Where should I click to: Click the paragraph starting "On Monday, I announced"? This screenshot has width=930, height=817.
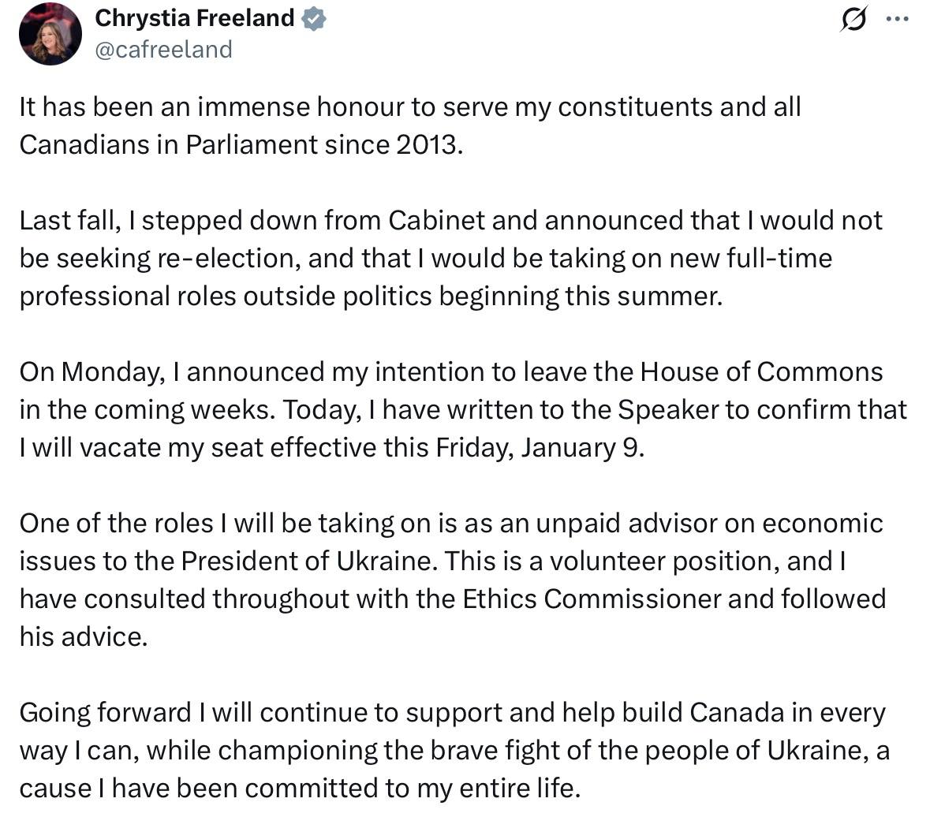[462, 409]
